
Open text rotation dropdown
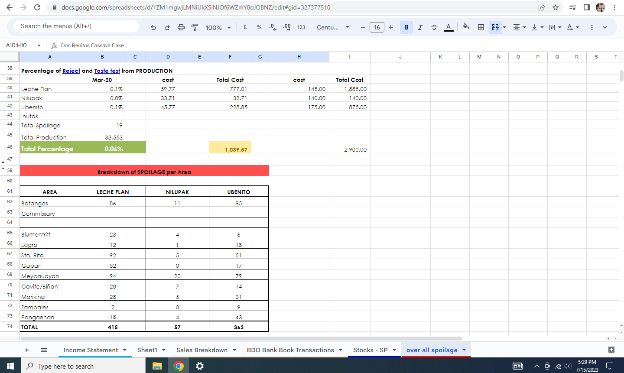(x=573, y=27)
